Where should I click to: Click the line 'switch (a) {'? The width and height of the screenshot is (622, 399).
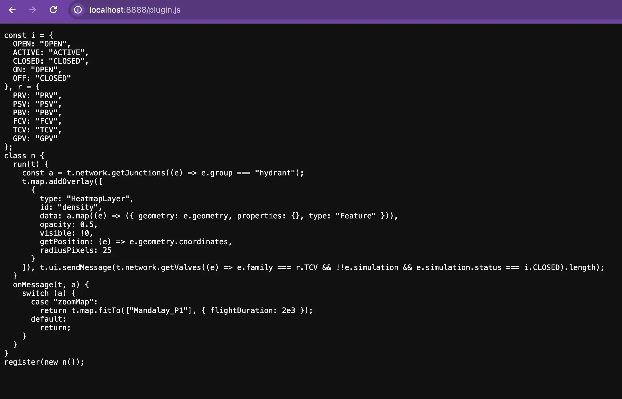49,293
